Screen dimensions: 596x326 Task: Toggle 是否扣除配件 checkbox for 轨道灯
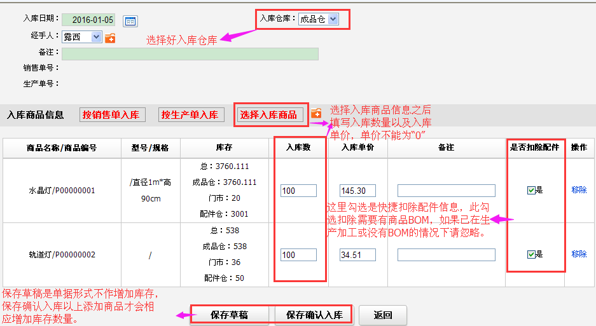(x=531, y=255)
